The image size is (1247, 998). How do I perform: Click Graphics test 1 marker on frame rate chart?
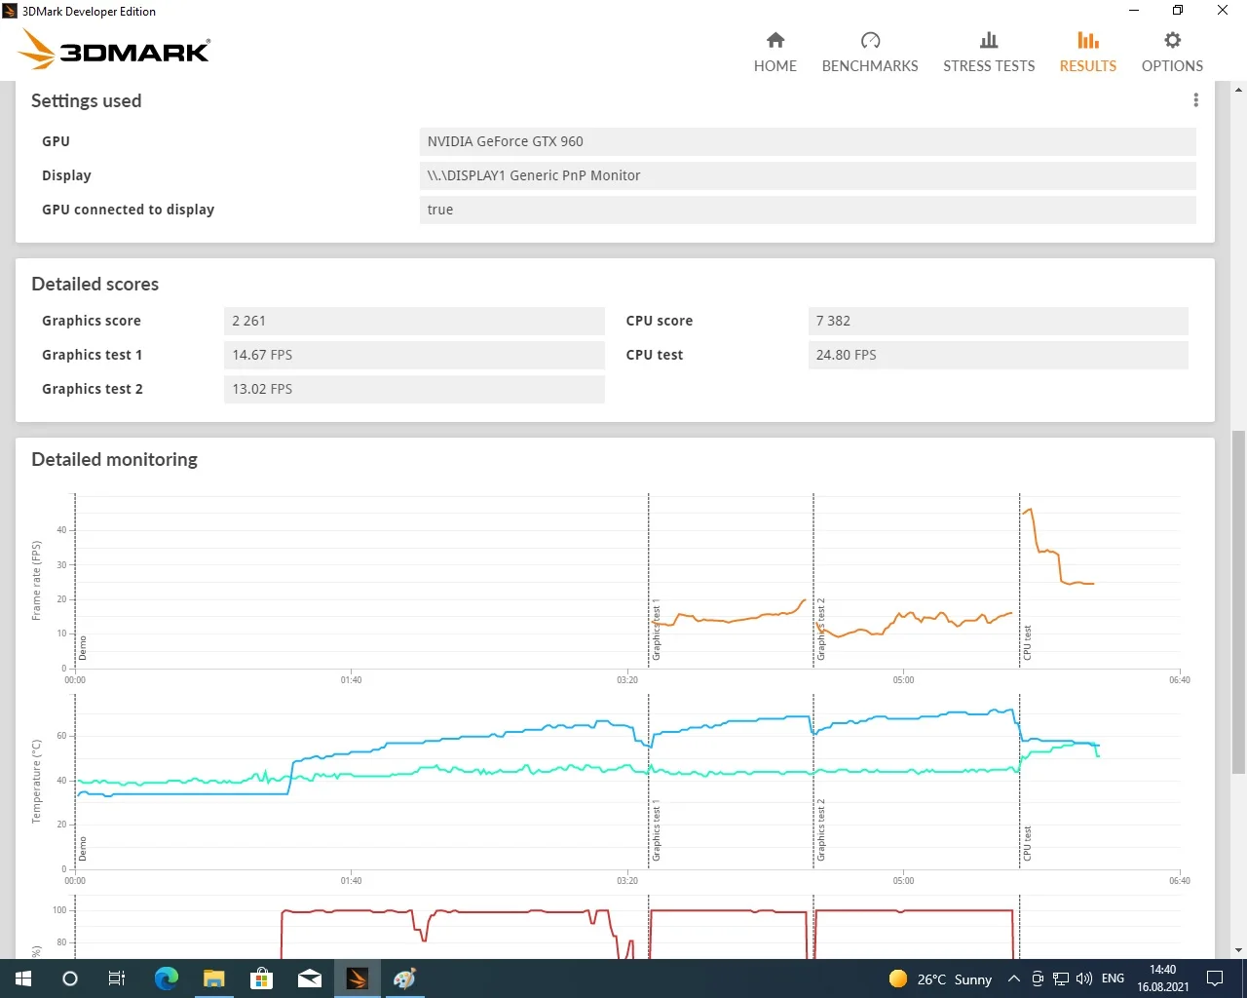click(x=657, y=631)
